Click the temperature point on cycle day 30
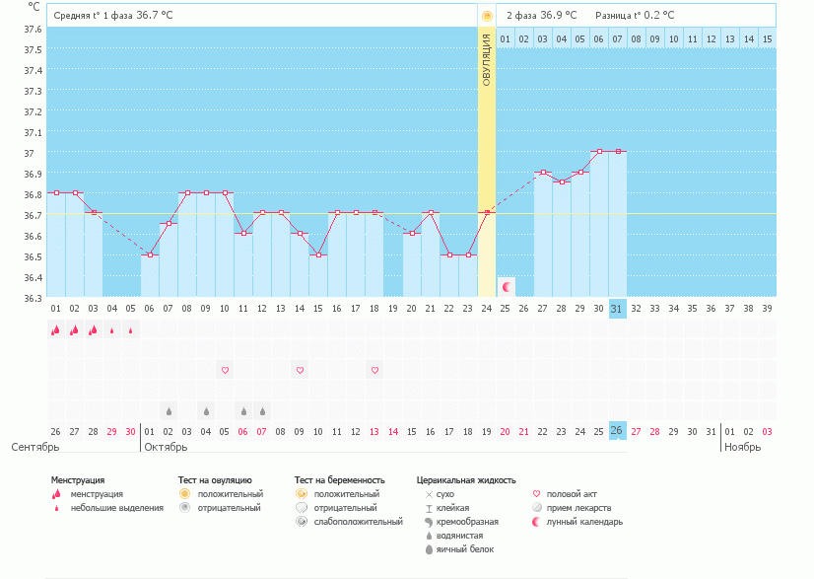Image resolution: width=814 pixels, height=579 pixels. [x=599, y=152]
